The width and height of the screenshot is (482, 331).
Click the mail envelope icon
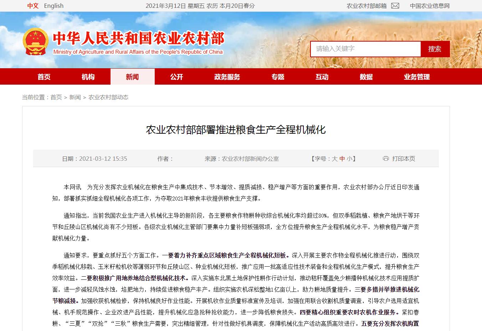(395, 6)
